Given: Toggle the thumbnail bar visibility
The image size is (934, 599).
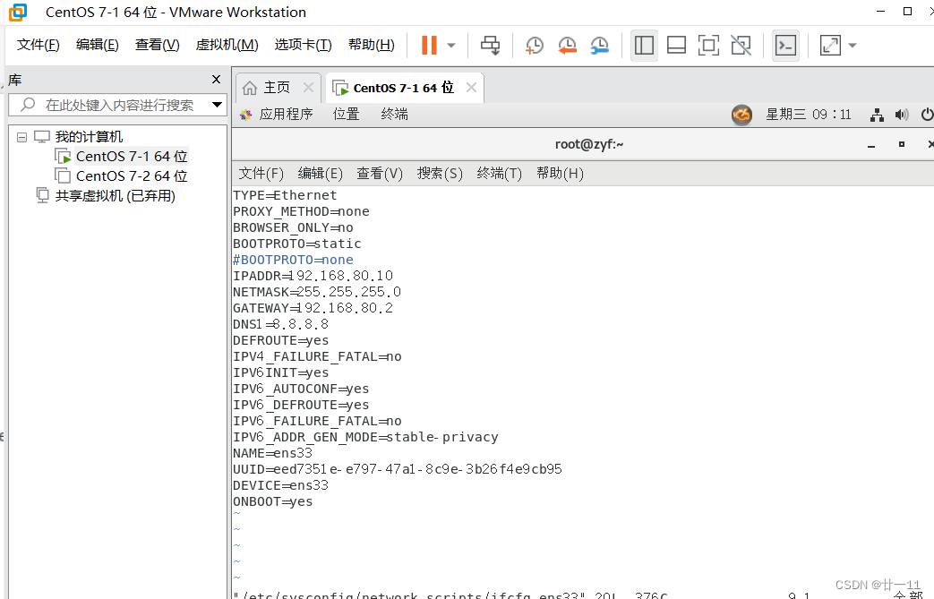Looking at the screenshot, I should [676, 45].
